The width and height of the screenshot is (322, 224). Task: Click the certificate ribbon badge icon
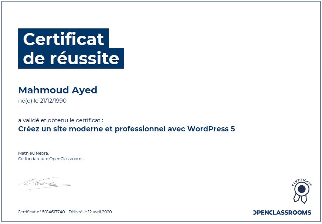302,191
